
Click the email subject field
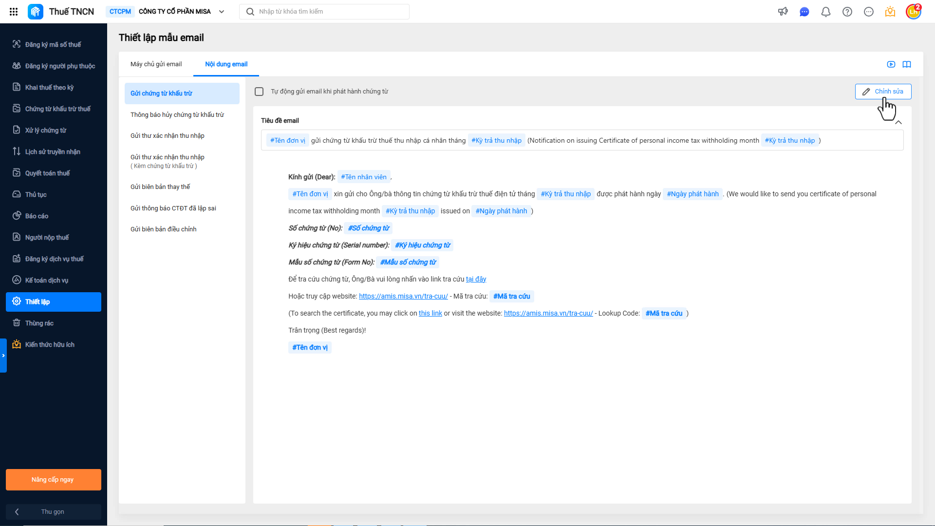point(582,140)
